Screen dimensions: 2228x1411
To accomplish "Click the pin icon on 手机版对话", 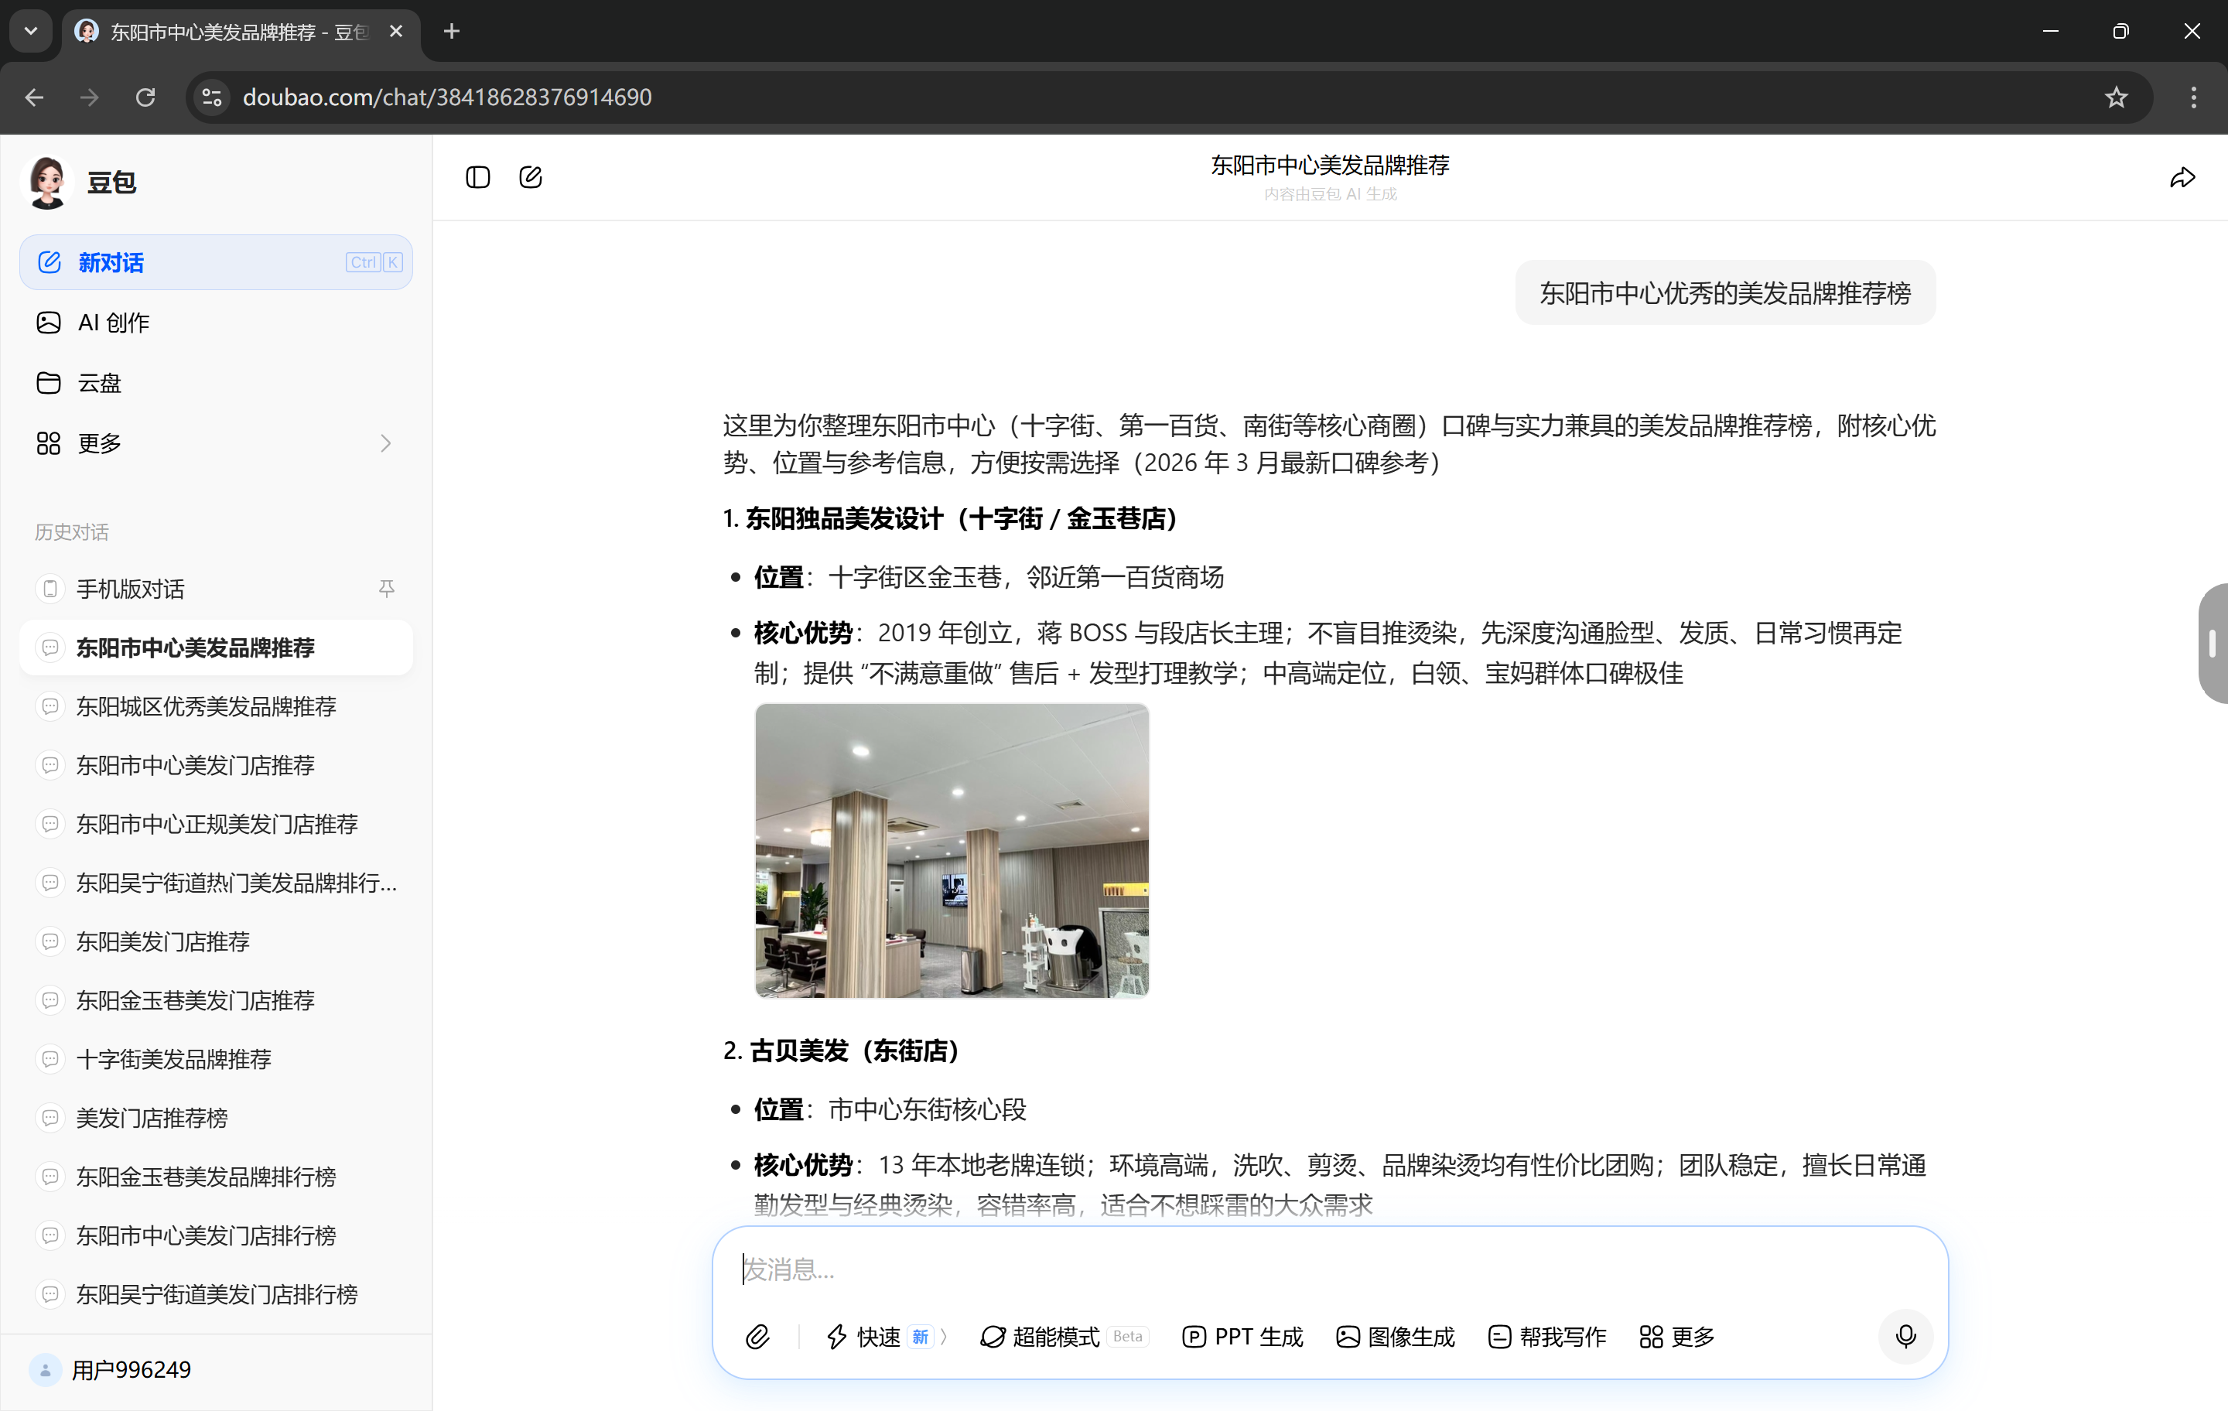I will [387, 589].
